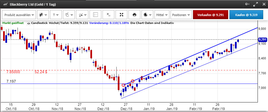Click Kaufen @ 9.319 button
The width and height of the screenshot is (268, 112).
[246, 15]
